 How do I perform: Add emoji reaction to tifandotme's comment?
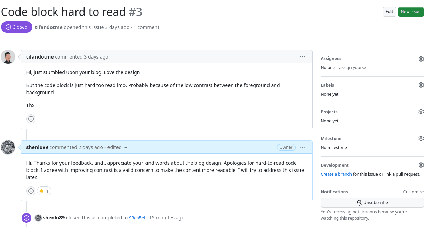click(31, 119)
